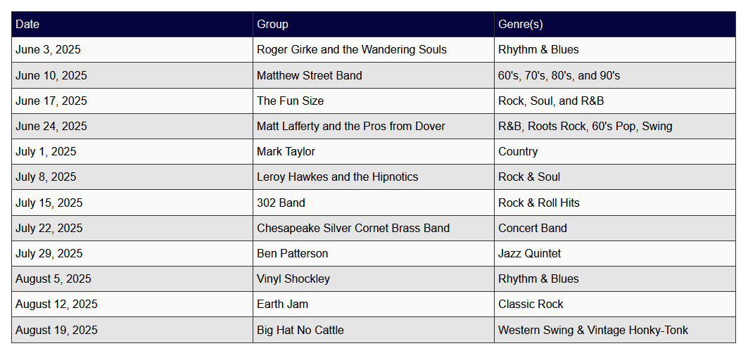Click Matt Lafferty and the Pros from Dover
Image resolution: width=748 pixels, height=346 pixels.
pos(350,127)
